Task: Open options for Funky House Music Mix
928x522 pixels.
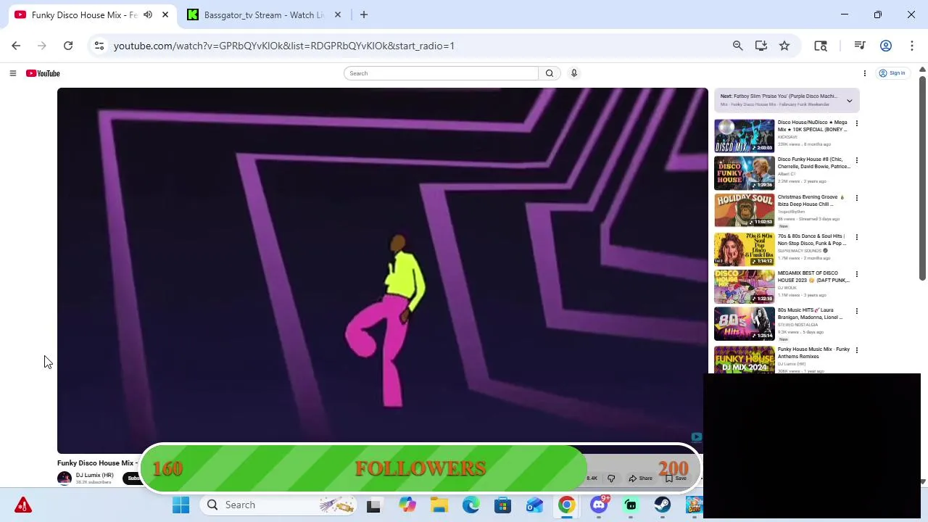Action: (x=856, y=350)
